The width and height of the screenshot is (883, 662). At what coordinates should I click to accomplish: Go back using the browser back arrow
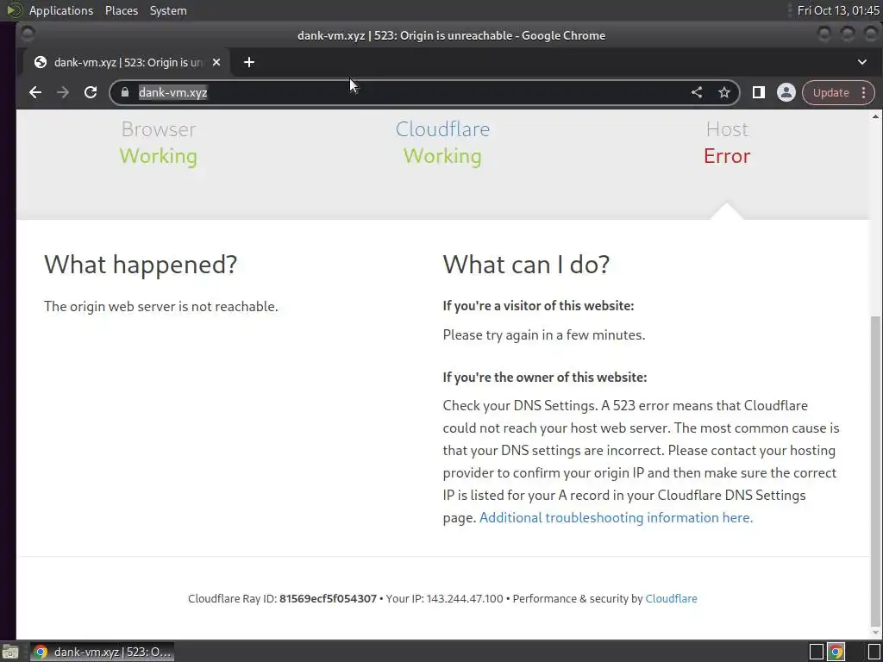pyautogui.click(x=34, y=92)
